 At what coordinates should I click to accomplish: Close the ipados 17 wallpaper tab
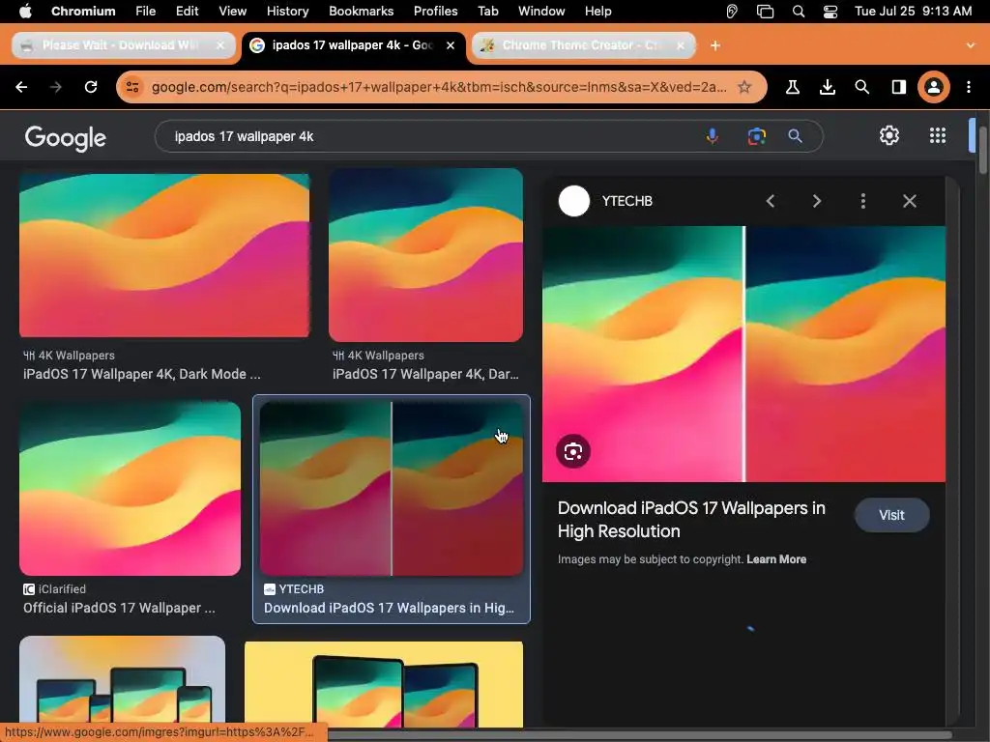pyautogui.click(x=451, y=45)
